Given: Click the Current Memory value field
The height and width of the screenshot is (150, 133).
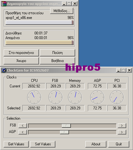Looking at the screenshot, I should tap(75, 86).
